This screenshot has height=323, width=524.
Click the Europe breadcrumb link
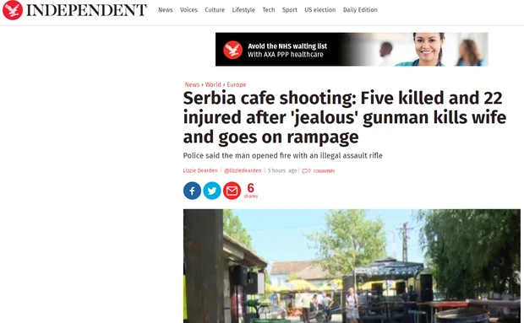(x=237, y=84)
